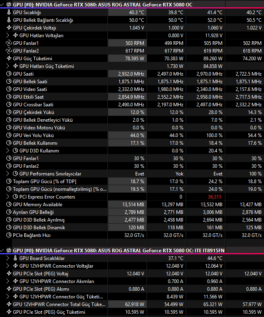The width and height of the screenshot is (264, 317).
Task: Select the GPU Güç Tüketimi row label
Action: coord(32,59)
